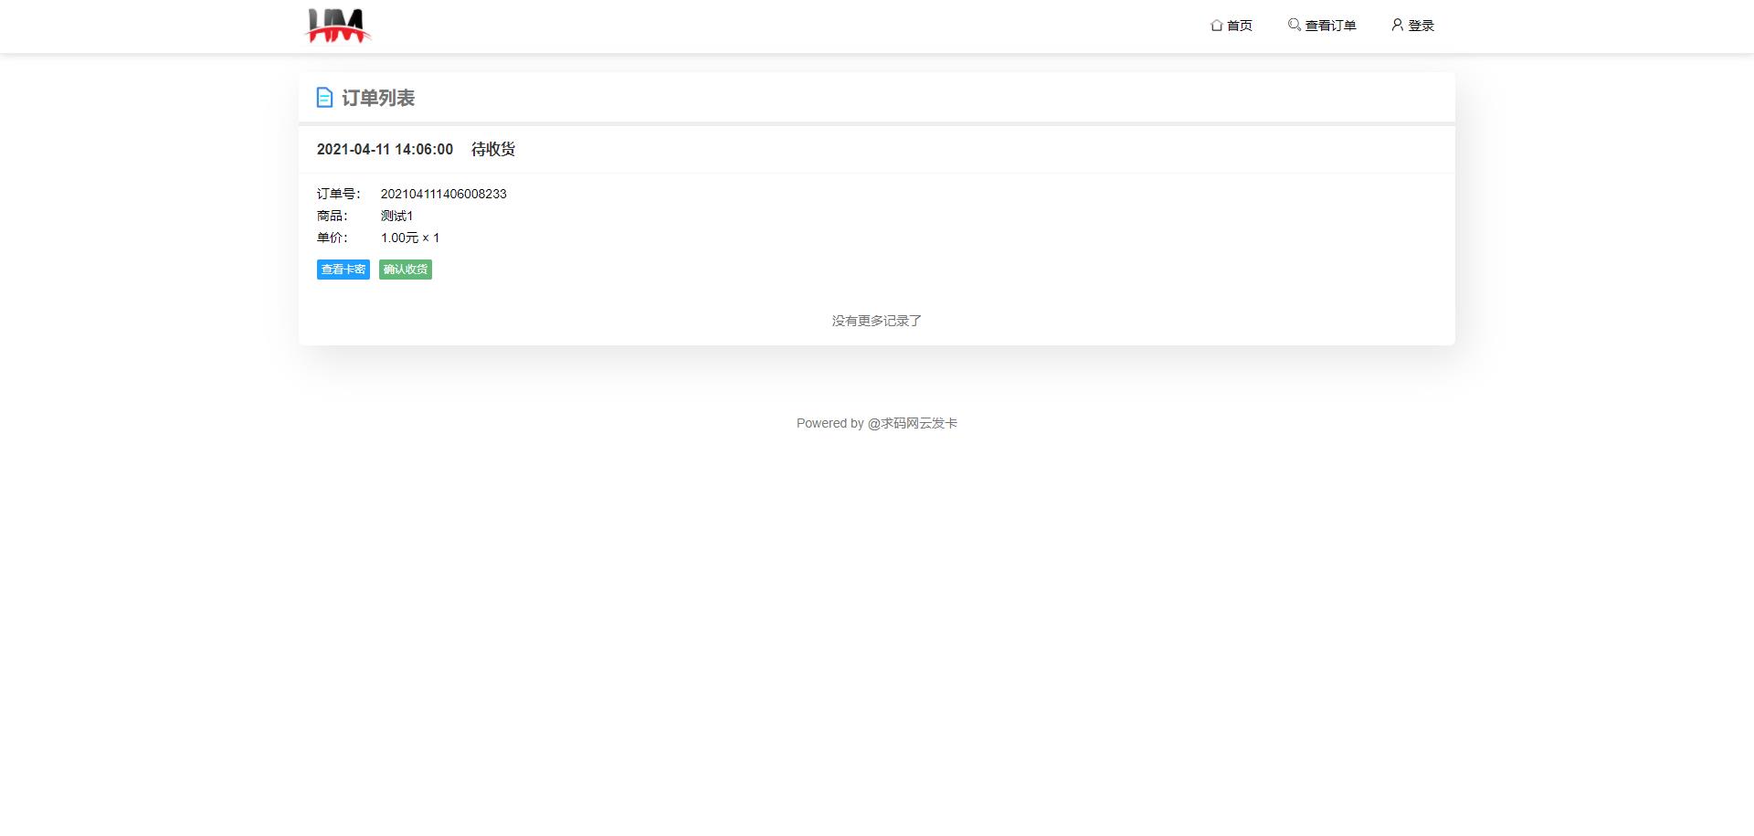Click the order timestamp 2021-04-11 14:06:00

click(385, 149)
